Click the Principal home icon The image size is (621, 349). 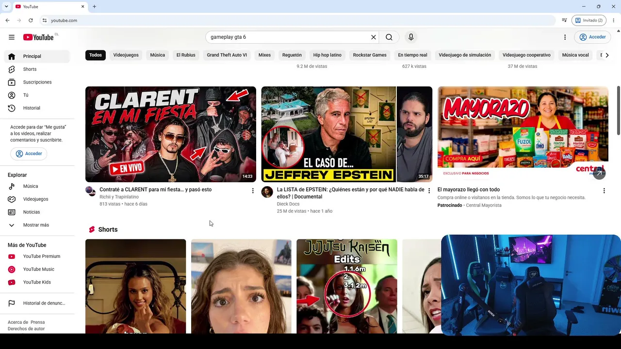(x=12, y=56)
